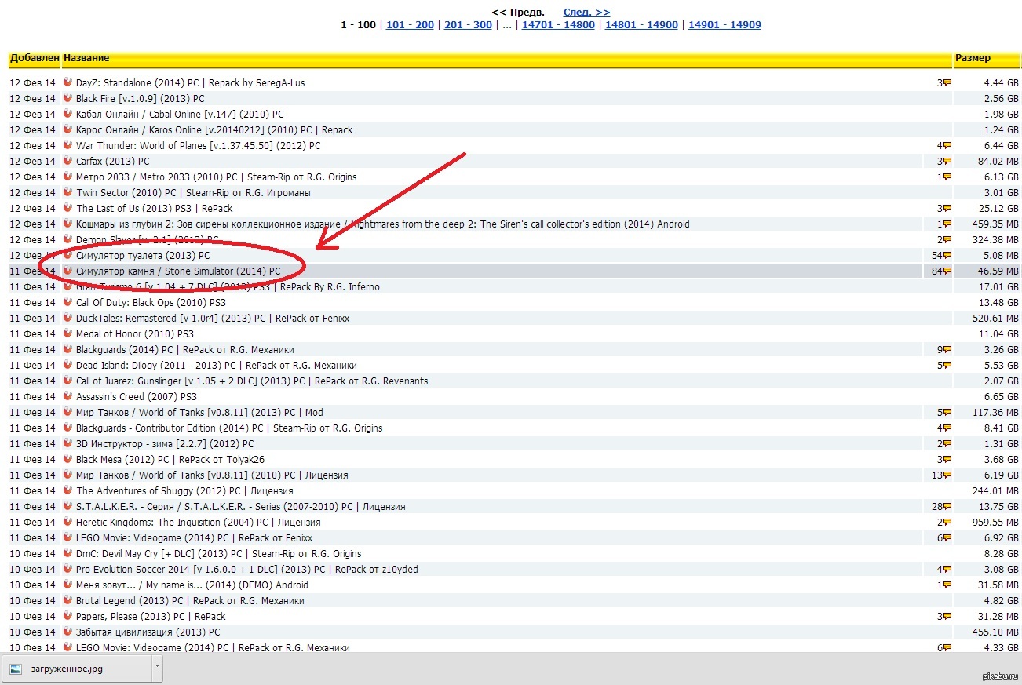1022x685 pixels.
Task: Click torrent icon beside The Adventures of Shuggy
Action: coord(68,490)
